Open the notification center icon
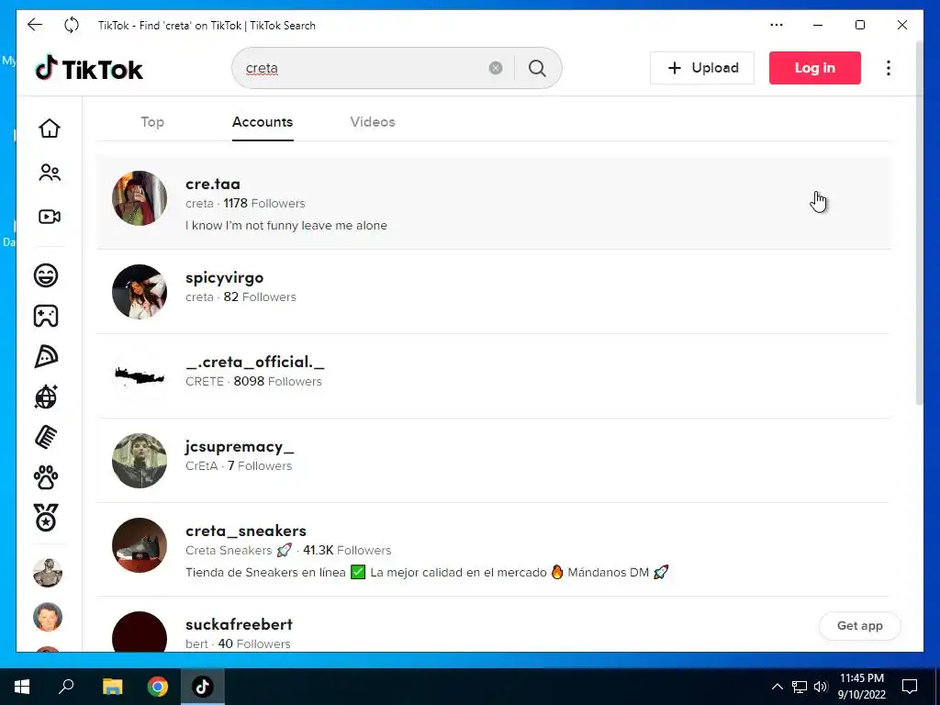The height and width of the screenshot is (705, 940). click(910, 687)
